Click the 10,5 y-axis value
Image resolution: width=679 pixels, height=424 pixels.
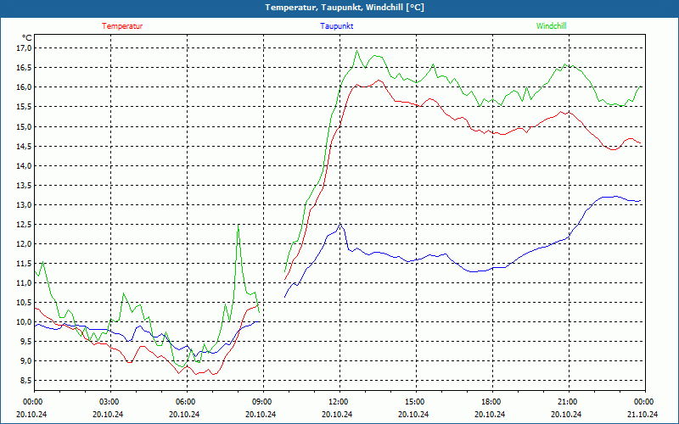coord(25,302)
